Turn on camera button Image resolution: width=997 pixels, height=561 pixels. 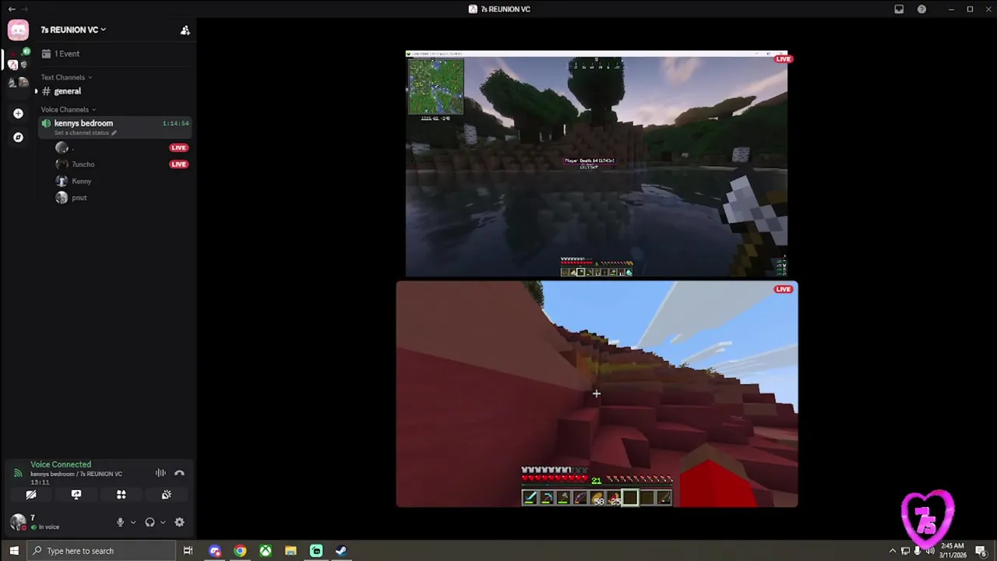(x=31, y=495)
